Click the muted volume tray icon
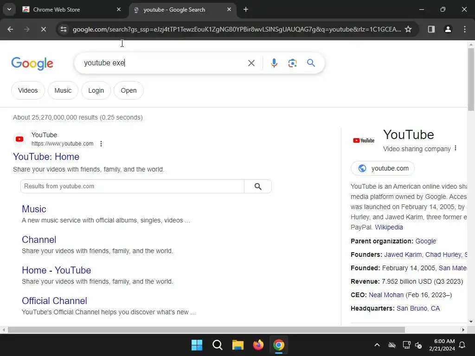 419,345
